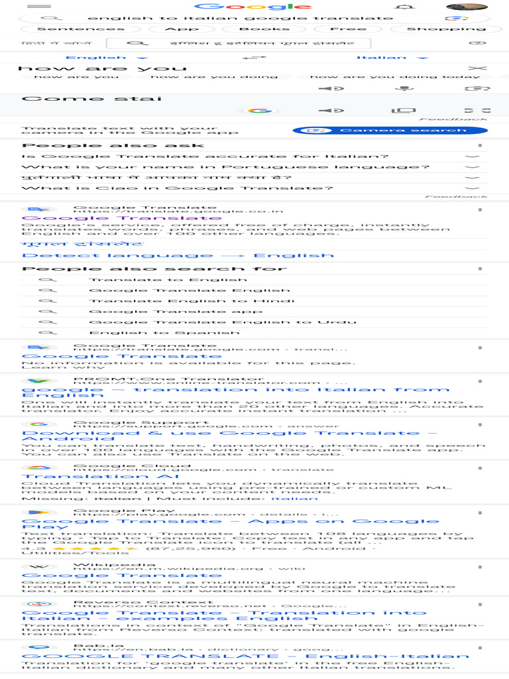Search for Translate to English
Viewport: 509px width, 679px height.
point(254,280)
